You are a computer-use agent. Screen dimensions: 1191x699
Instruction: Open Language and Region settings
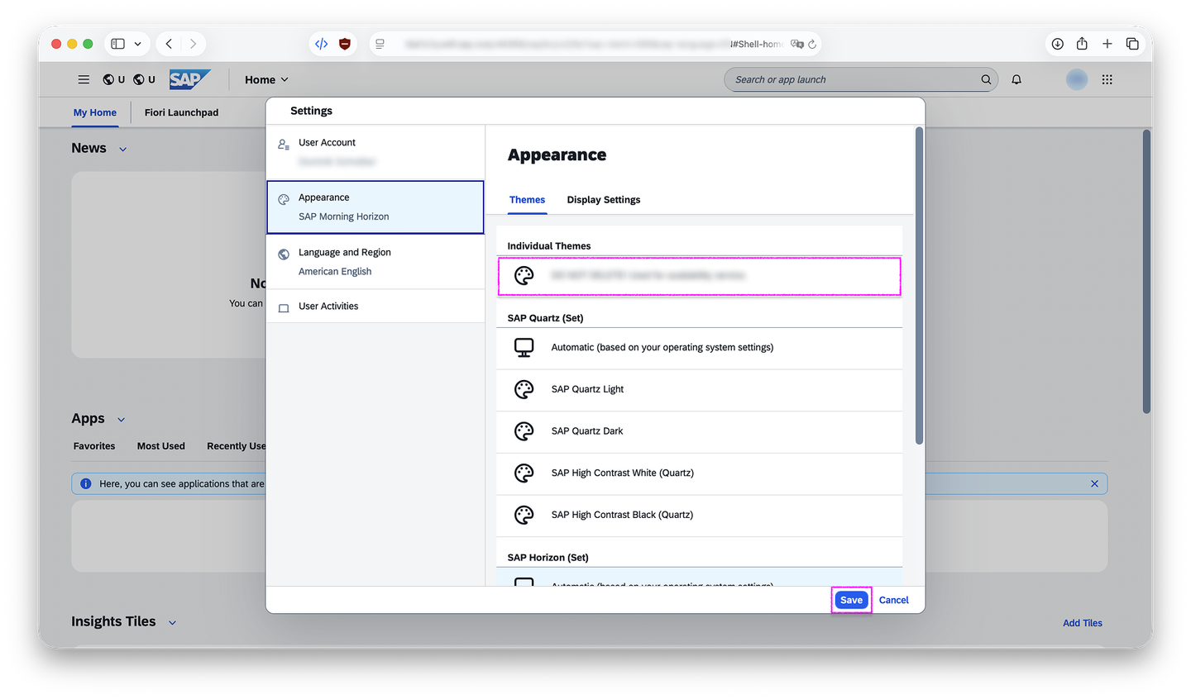(375, 262)
